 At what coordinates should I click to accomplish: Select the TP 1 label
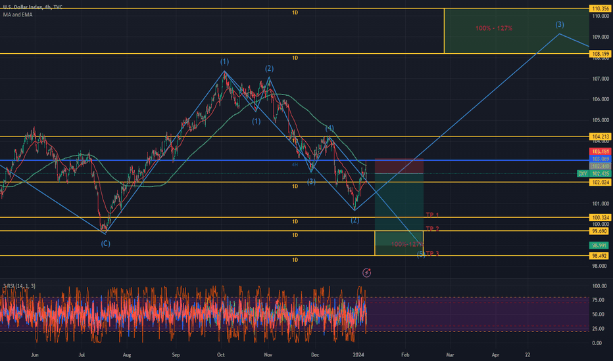coord(432,215)
